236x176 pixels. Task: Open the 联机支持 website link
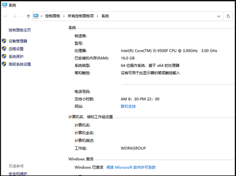(128, 106)
